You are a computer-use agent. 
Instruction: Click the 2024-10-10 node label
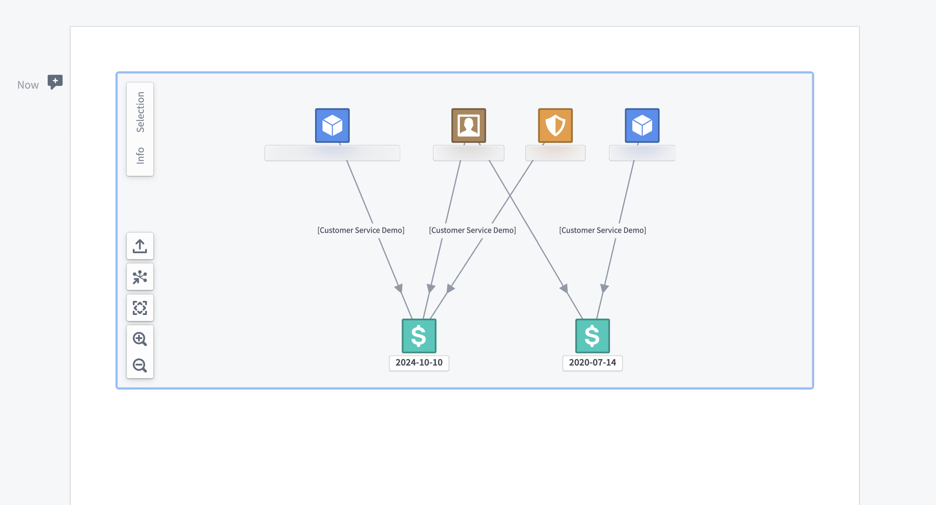(419, 363)
